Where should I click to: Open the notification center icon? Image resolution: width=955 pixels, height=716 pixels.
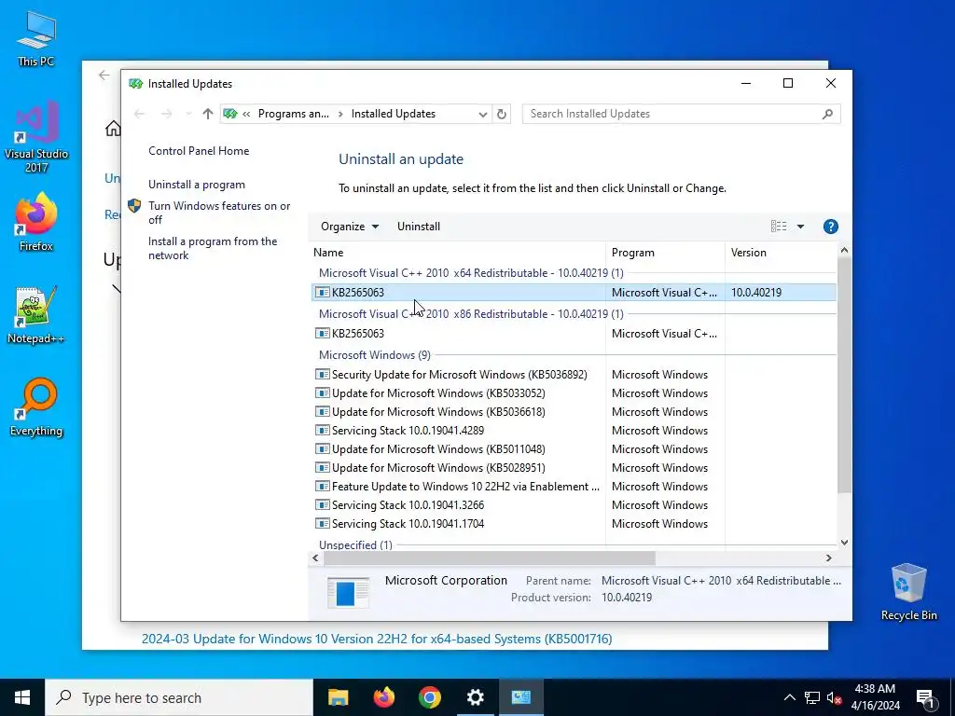(925, 697)
